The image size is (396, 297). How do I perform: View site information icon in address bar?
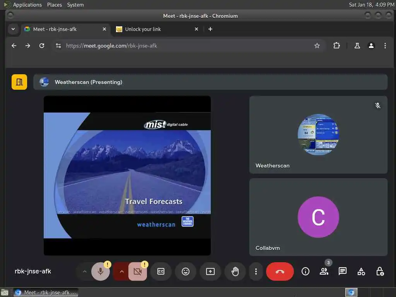pyautogui.click(x=58, y=46)
